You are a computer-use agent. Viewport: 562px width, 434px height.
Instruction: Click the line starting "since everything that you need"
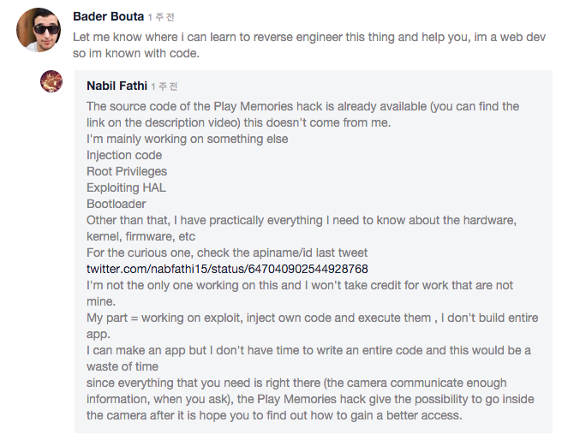tap(296, 383)
